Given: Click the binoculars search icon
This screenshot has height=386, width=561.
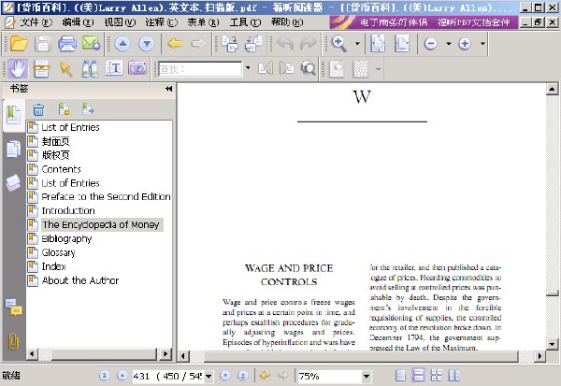Looking at the screenshot, I should 89,68.
